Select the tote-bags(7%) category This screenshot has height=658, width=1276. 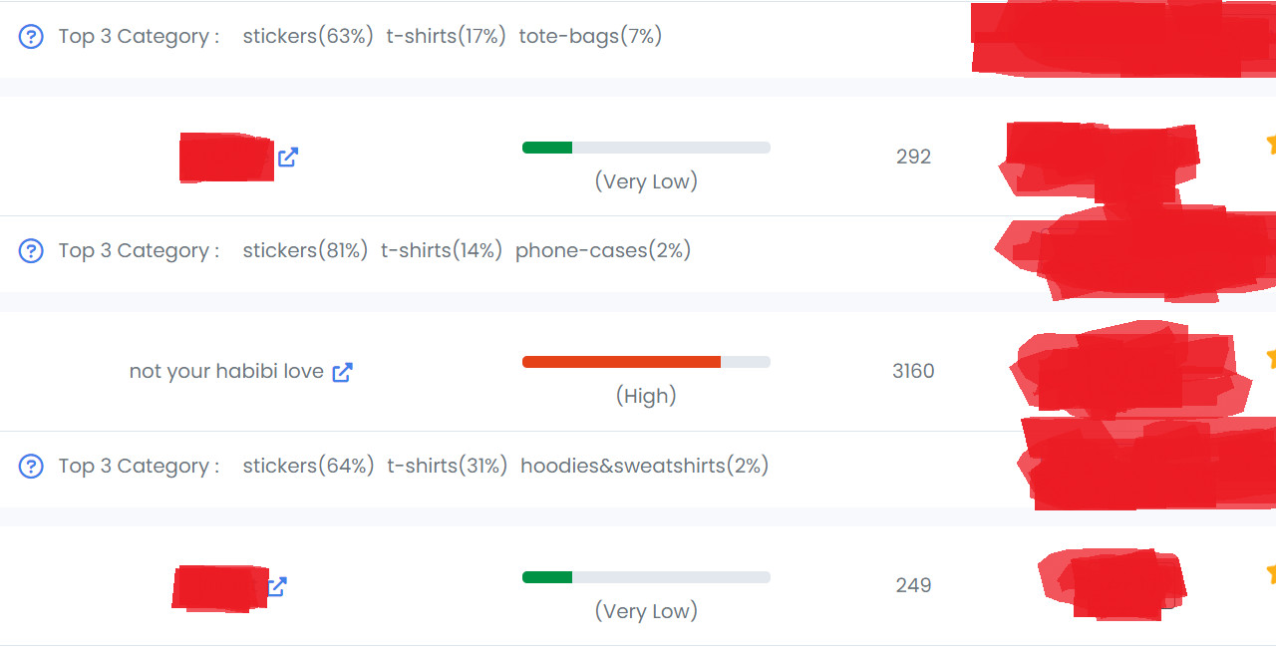590,37
